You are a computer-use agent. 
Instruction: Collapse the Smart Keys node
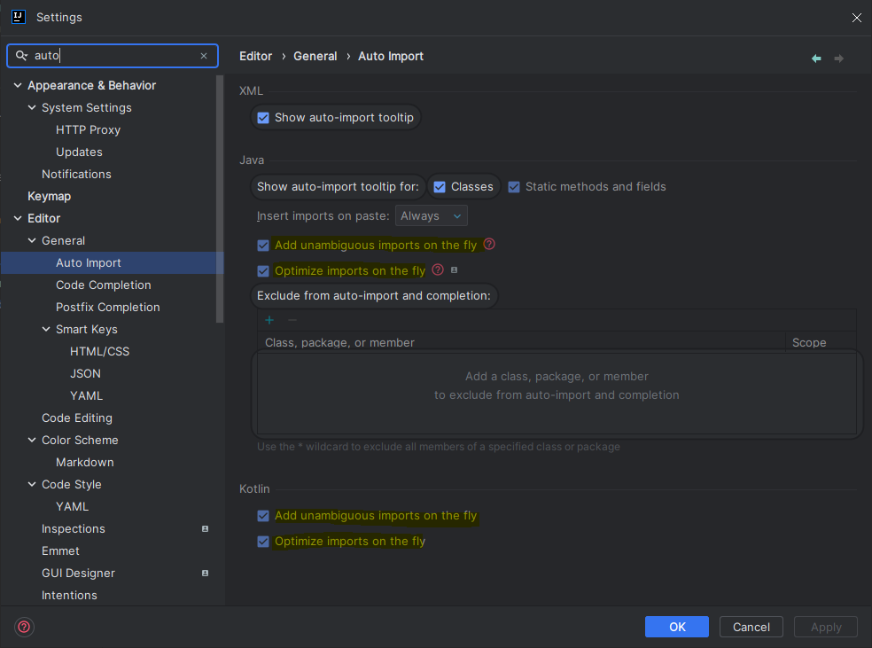(x=46, y=329)
